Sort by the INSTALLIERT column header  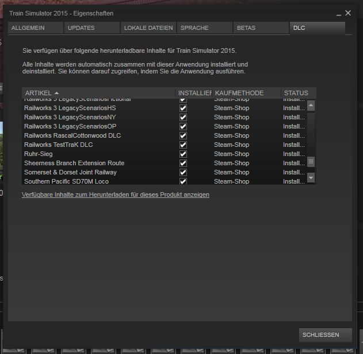194,93
